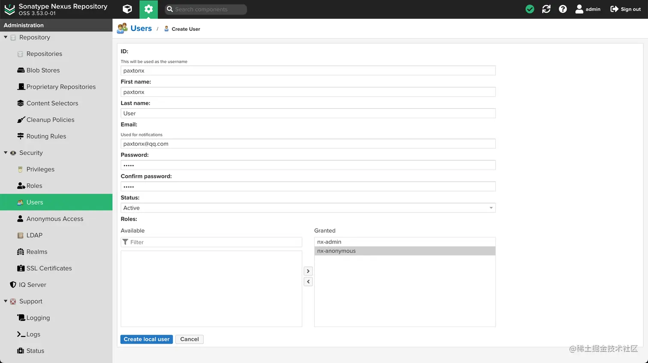This screenshot has height=363, width=648.
Task: Click the Blob Stores drive icon
Action: [x=21, y=70]
